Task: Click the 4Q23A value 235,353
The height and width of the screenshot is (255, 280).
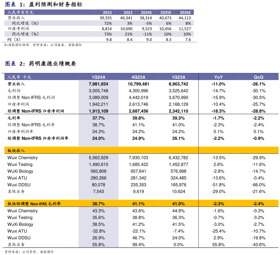Action: (138, 185)
